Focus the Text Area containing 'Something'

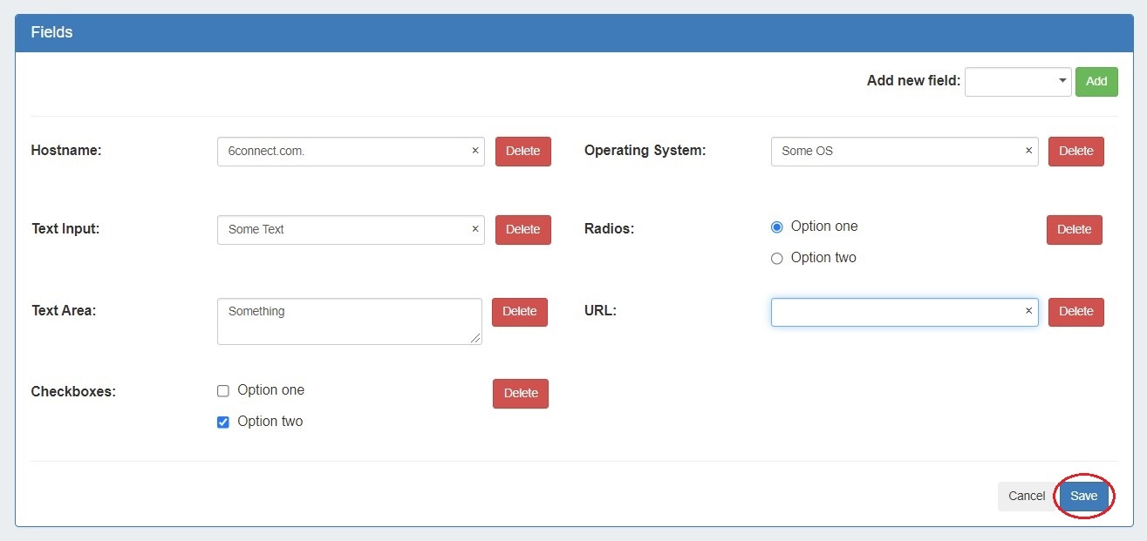[x=349, y=321]
